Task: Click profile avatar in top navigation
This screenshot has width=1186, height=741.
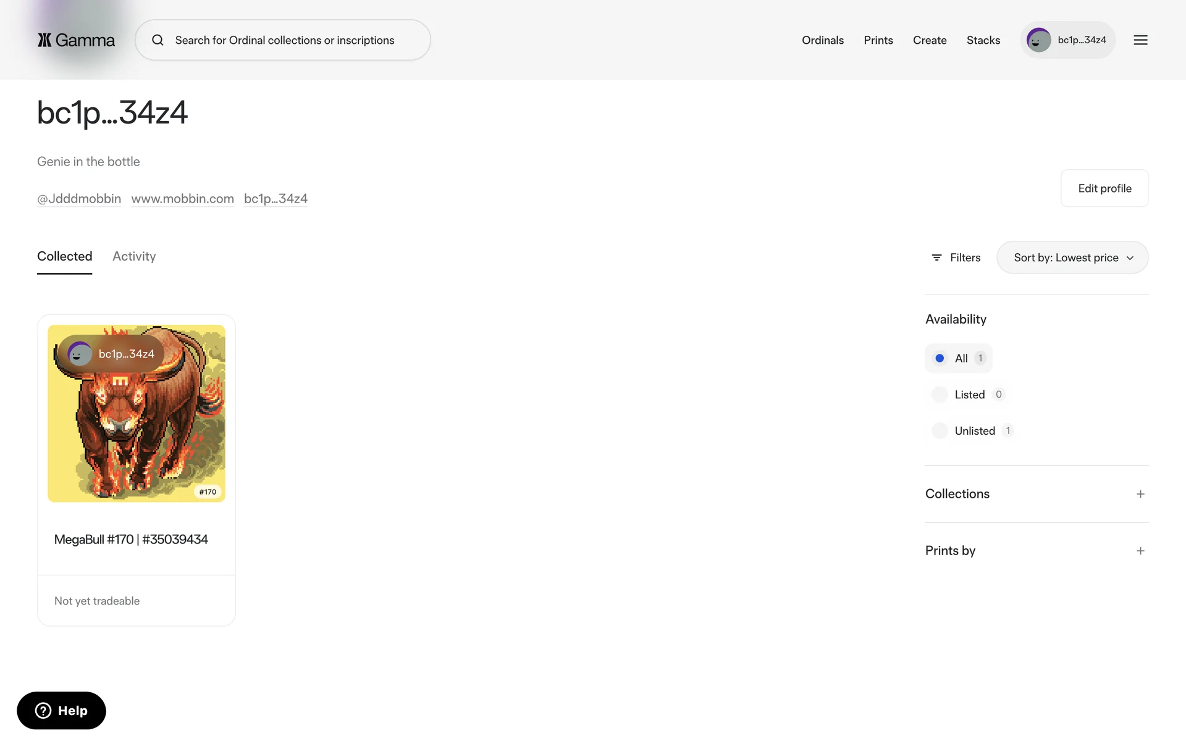Action: pos(1038,40)
